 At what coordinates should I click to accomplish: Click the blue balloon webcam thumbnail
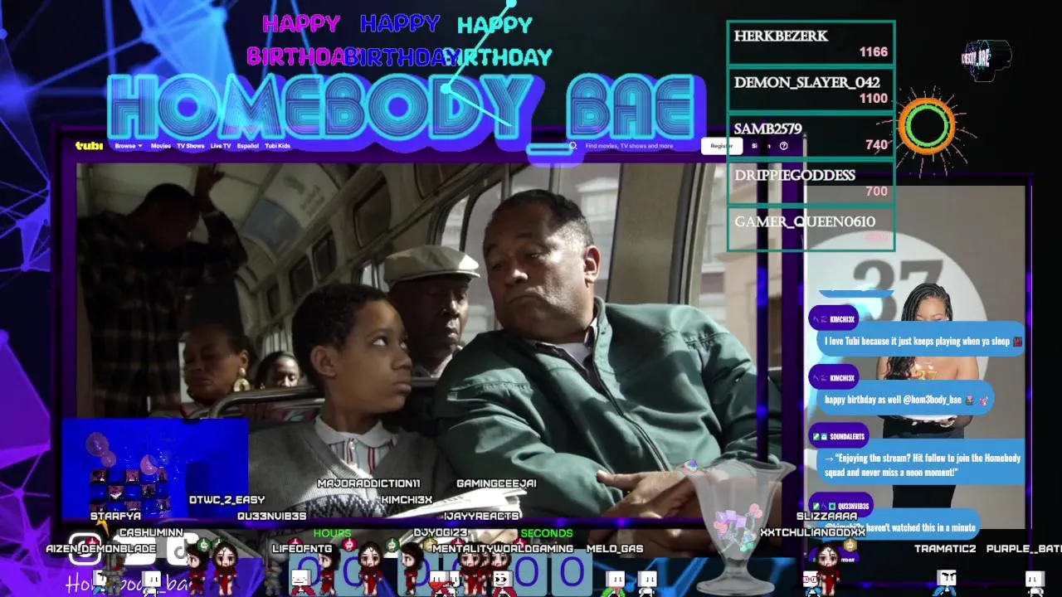coord(155,468)
